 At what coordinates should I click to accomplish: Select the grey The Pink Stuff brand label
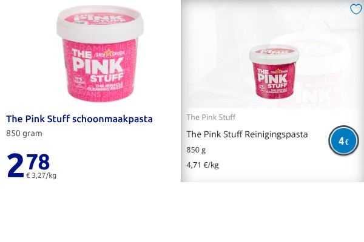coord(211,117)
